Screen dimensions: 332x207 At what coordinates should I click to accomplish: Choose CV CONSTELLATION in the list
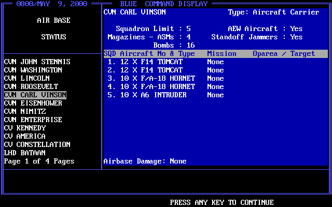pyautogui.click(x=37, y=144)
